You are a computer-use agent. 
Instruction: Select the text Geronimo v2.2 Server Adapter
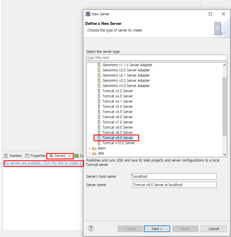tap(126, 81)
